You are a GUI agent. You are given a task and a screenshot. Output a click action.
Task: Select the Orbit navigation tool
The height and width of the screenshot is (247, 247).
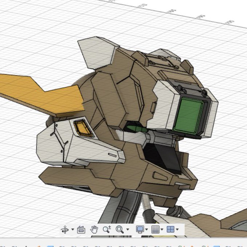click(x=65, y=229)
